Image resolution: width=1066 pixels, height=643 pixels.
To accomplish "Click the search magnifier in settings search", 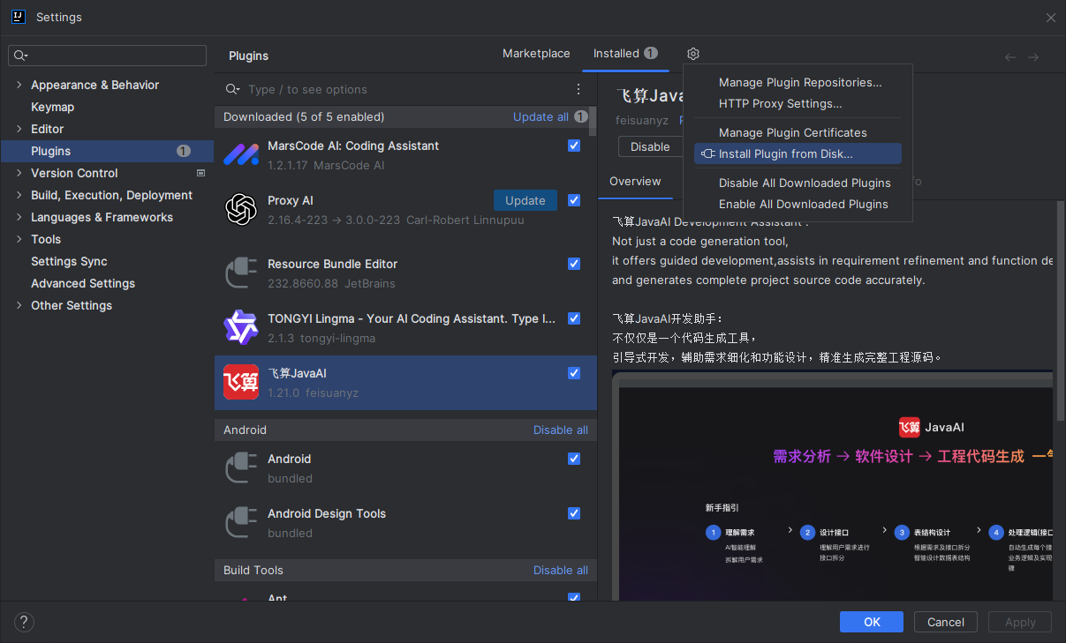I will click(x=20, y=56).
